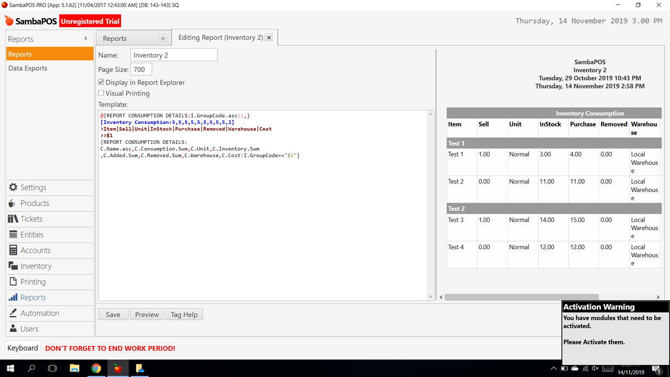670x377 pixels.
Task: Select the Editing Report (Inventory 2) tab
Action: pyautogui.click(x=221, y=37)
